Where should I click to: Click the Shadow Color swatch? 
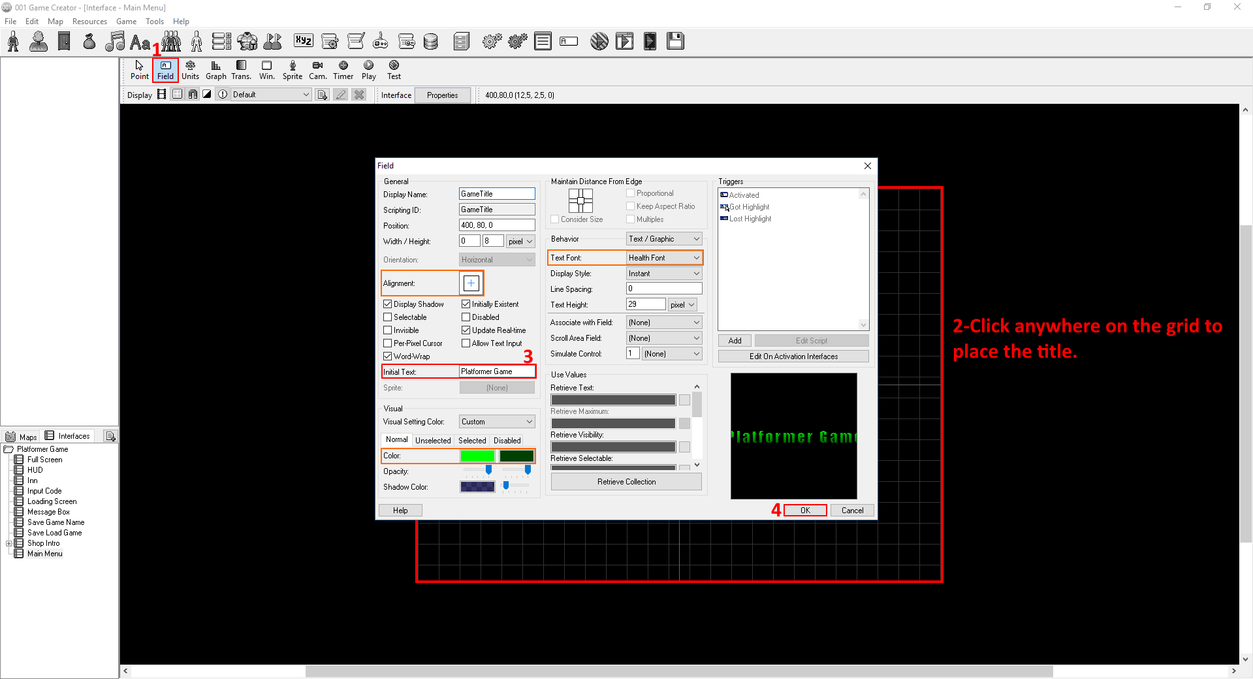tap(477, 487)
